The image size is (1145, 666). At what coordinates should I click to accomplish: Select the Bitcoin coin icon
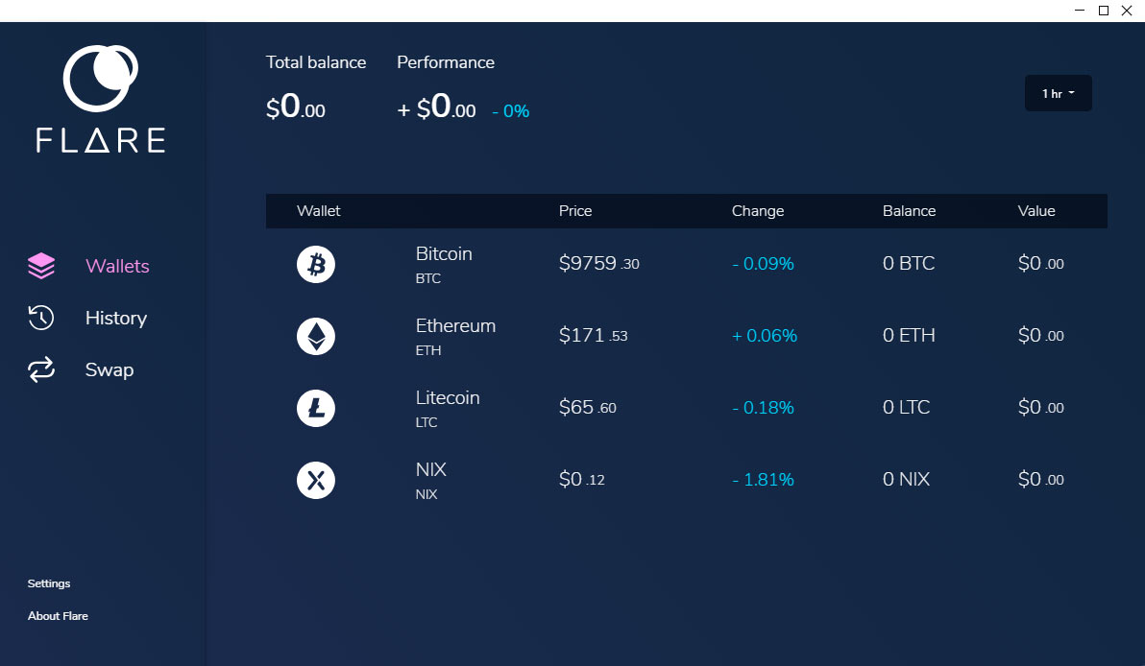316,264
